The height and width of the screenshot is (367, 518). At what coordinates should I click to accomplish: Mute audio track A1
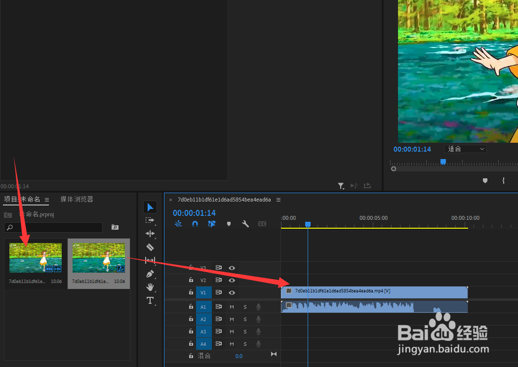click(x=232, y=307)
